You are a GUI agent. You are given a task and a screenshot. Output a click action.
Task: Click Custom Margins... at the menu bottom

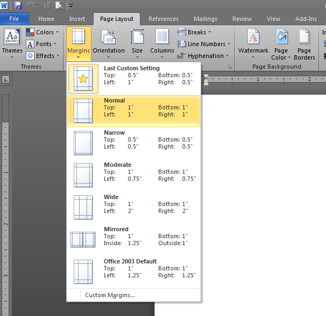[110, 295]
